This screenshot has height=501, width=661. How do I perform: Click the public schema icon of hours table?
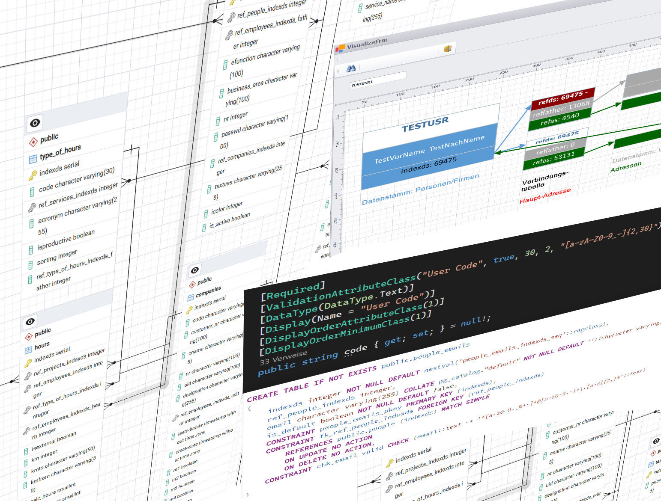pyautogui.click(x=29, y=336)
